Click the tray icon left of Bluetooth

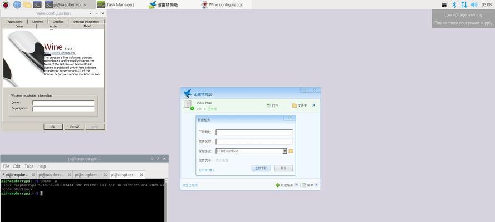click(444, 4)
